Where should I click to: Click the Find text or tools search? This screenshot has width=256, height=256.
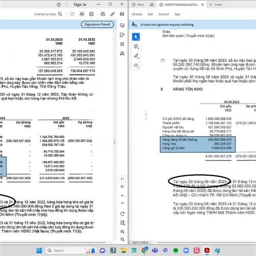pyautogui.click(x=48, y=14)
